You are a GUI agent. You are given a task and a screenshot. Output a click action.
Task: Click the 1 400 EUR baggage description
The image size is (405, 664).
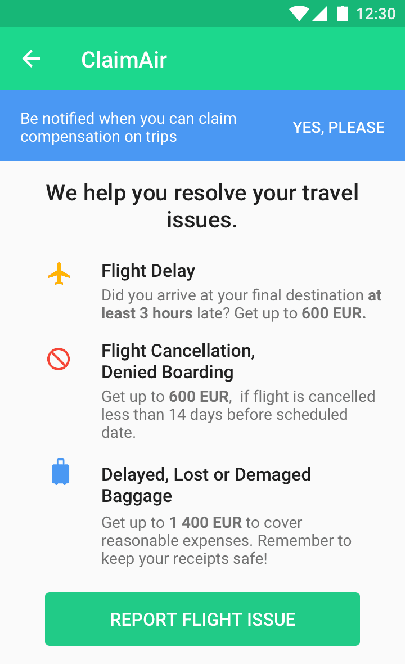click(226, 540)
